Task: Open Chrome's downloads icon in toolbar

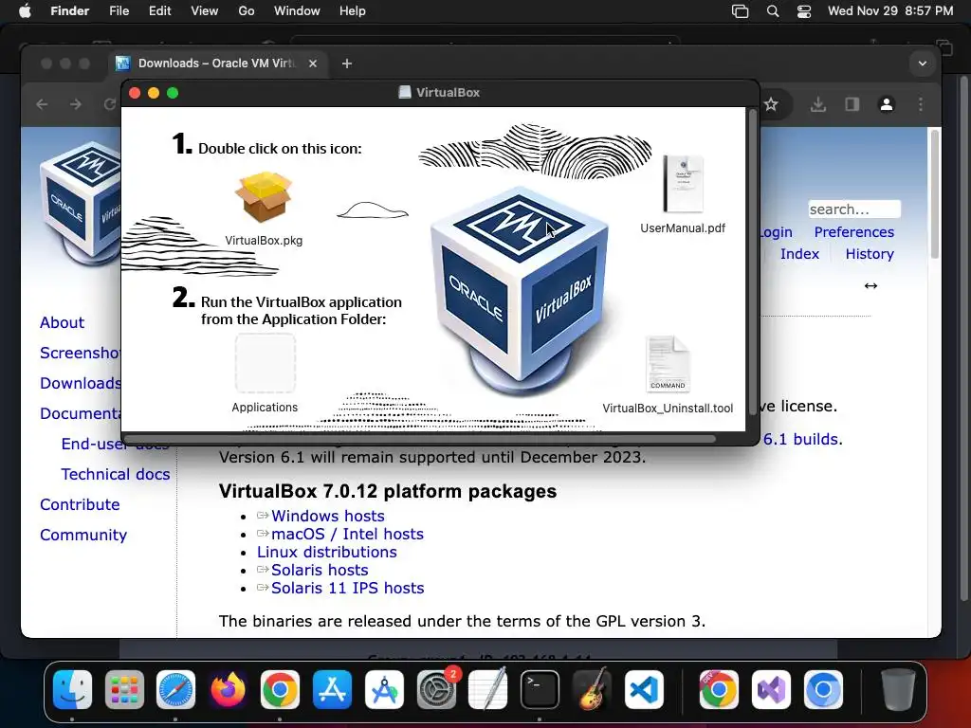Action: [x=818, y=104]
